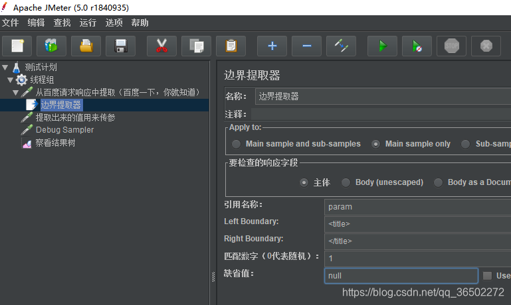Screen dimensions: 511x305
Task: Click the 引用名称 field containing param
Action: 418,207
